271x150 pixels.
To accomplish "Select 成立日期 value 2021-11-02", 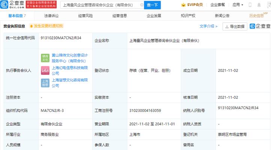I will (228, 70).
